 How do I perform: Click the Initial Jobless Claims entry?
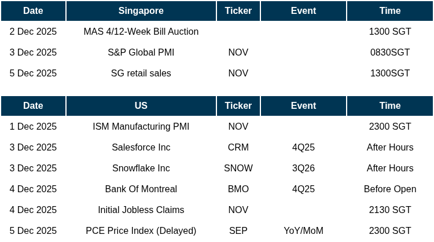[x=141, y=210]
